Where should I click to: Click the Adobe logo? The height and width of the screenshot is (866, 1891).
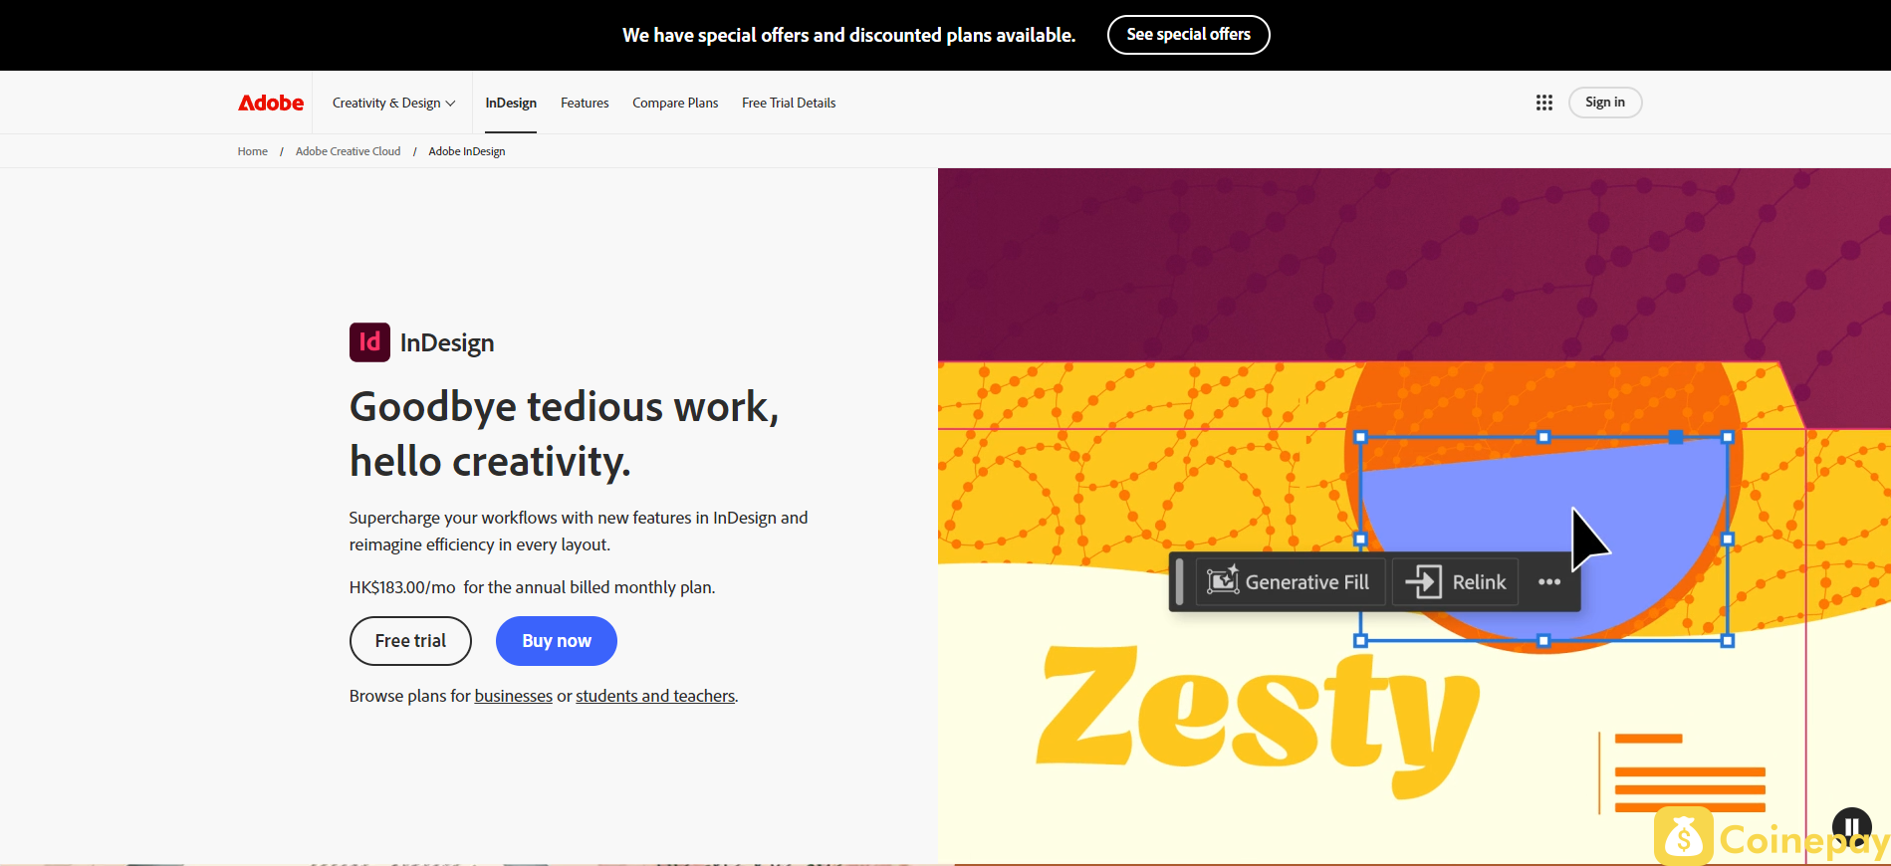(x=271, y=103)
